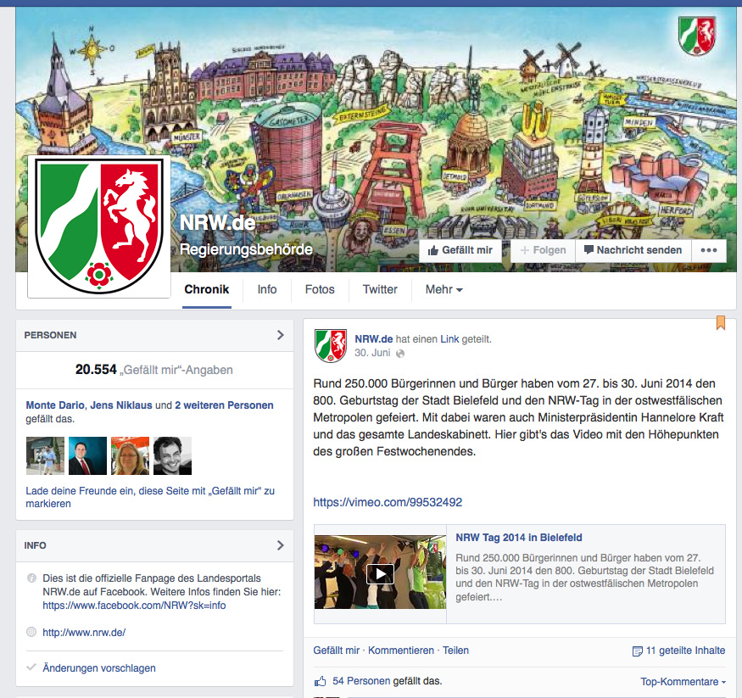Click the '30. Juni' post timestamp
Screen dimensions: 742x698
pos(372,353)
